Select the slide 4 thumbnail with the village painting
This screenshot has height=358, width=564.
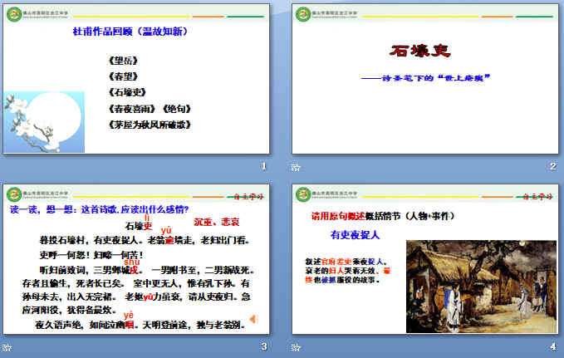tap(425, 261)
